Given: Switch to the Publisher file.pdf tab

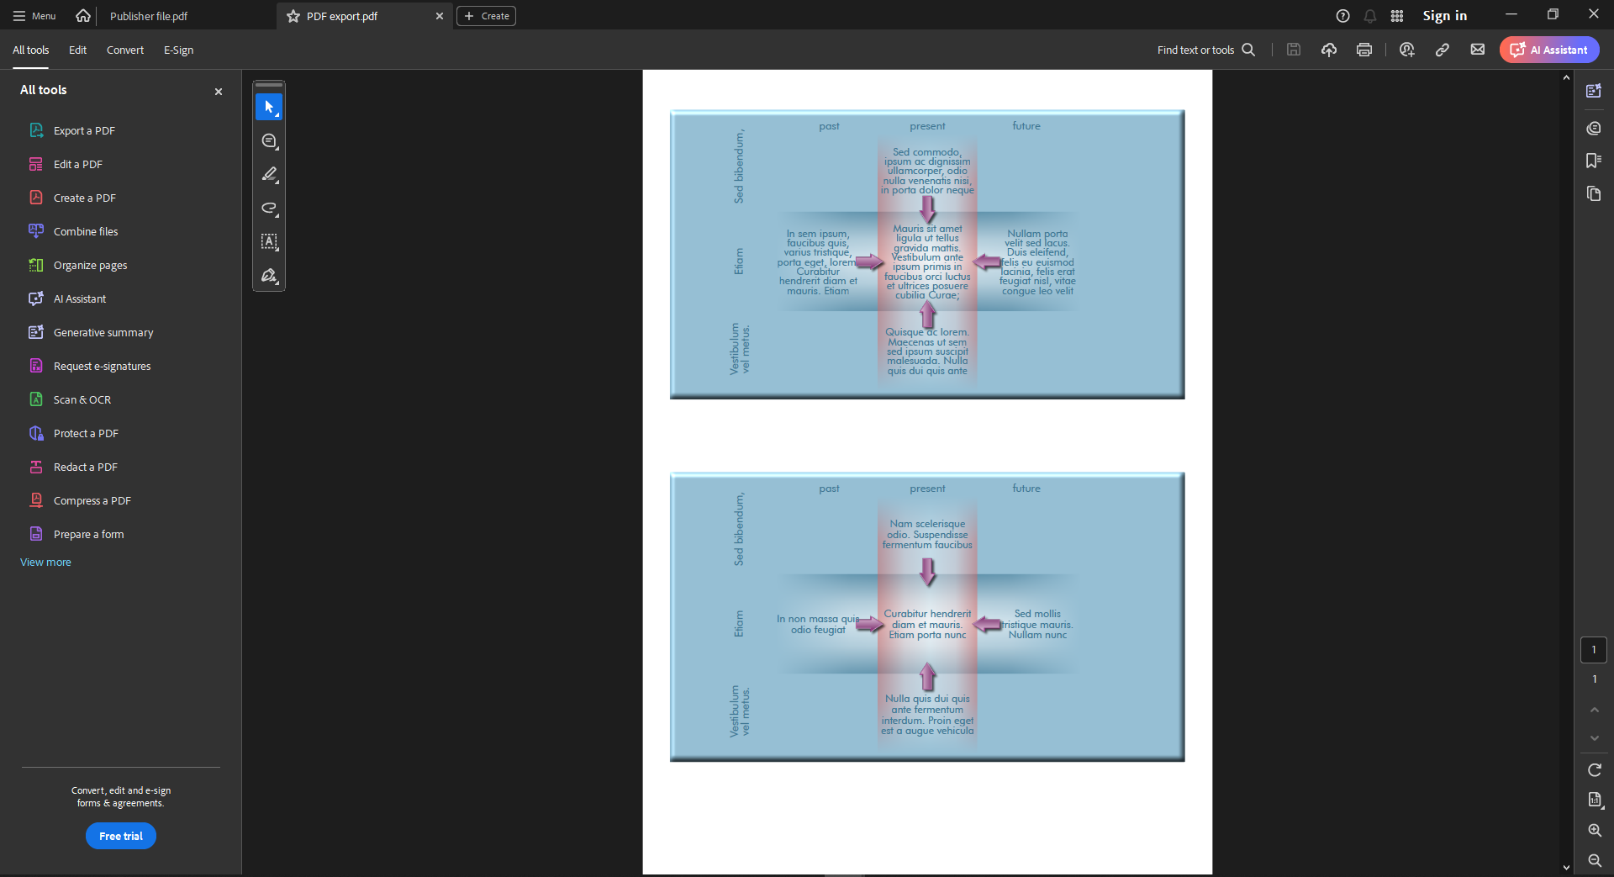Looking at the screenshot, I should (149, 16).
